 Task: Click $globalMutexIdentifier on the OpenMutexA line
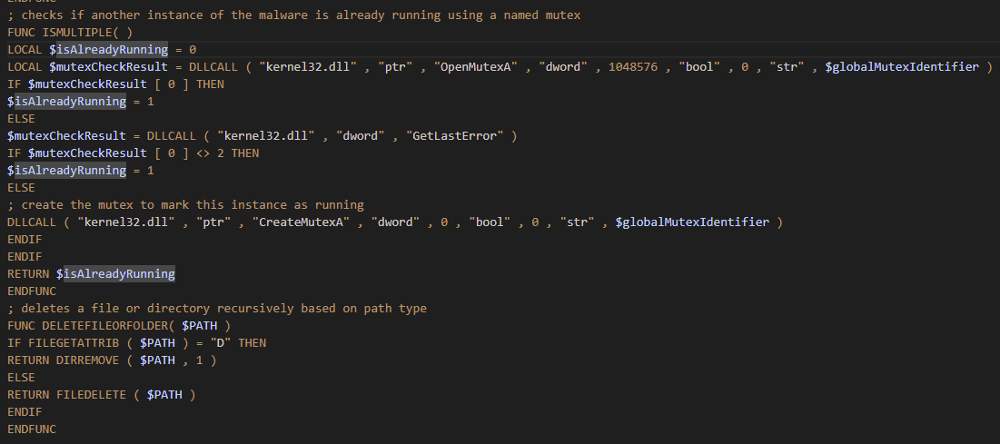click(x=902, y=67)
